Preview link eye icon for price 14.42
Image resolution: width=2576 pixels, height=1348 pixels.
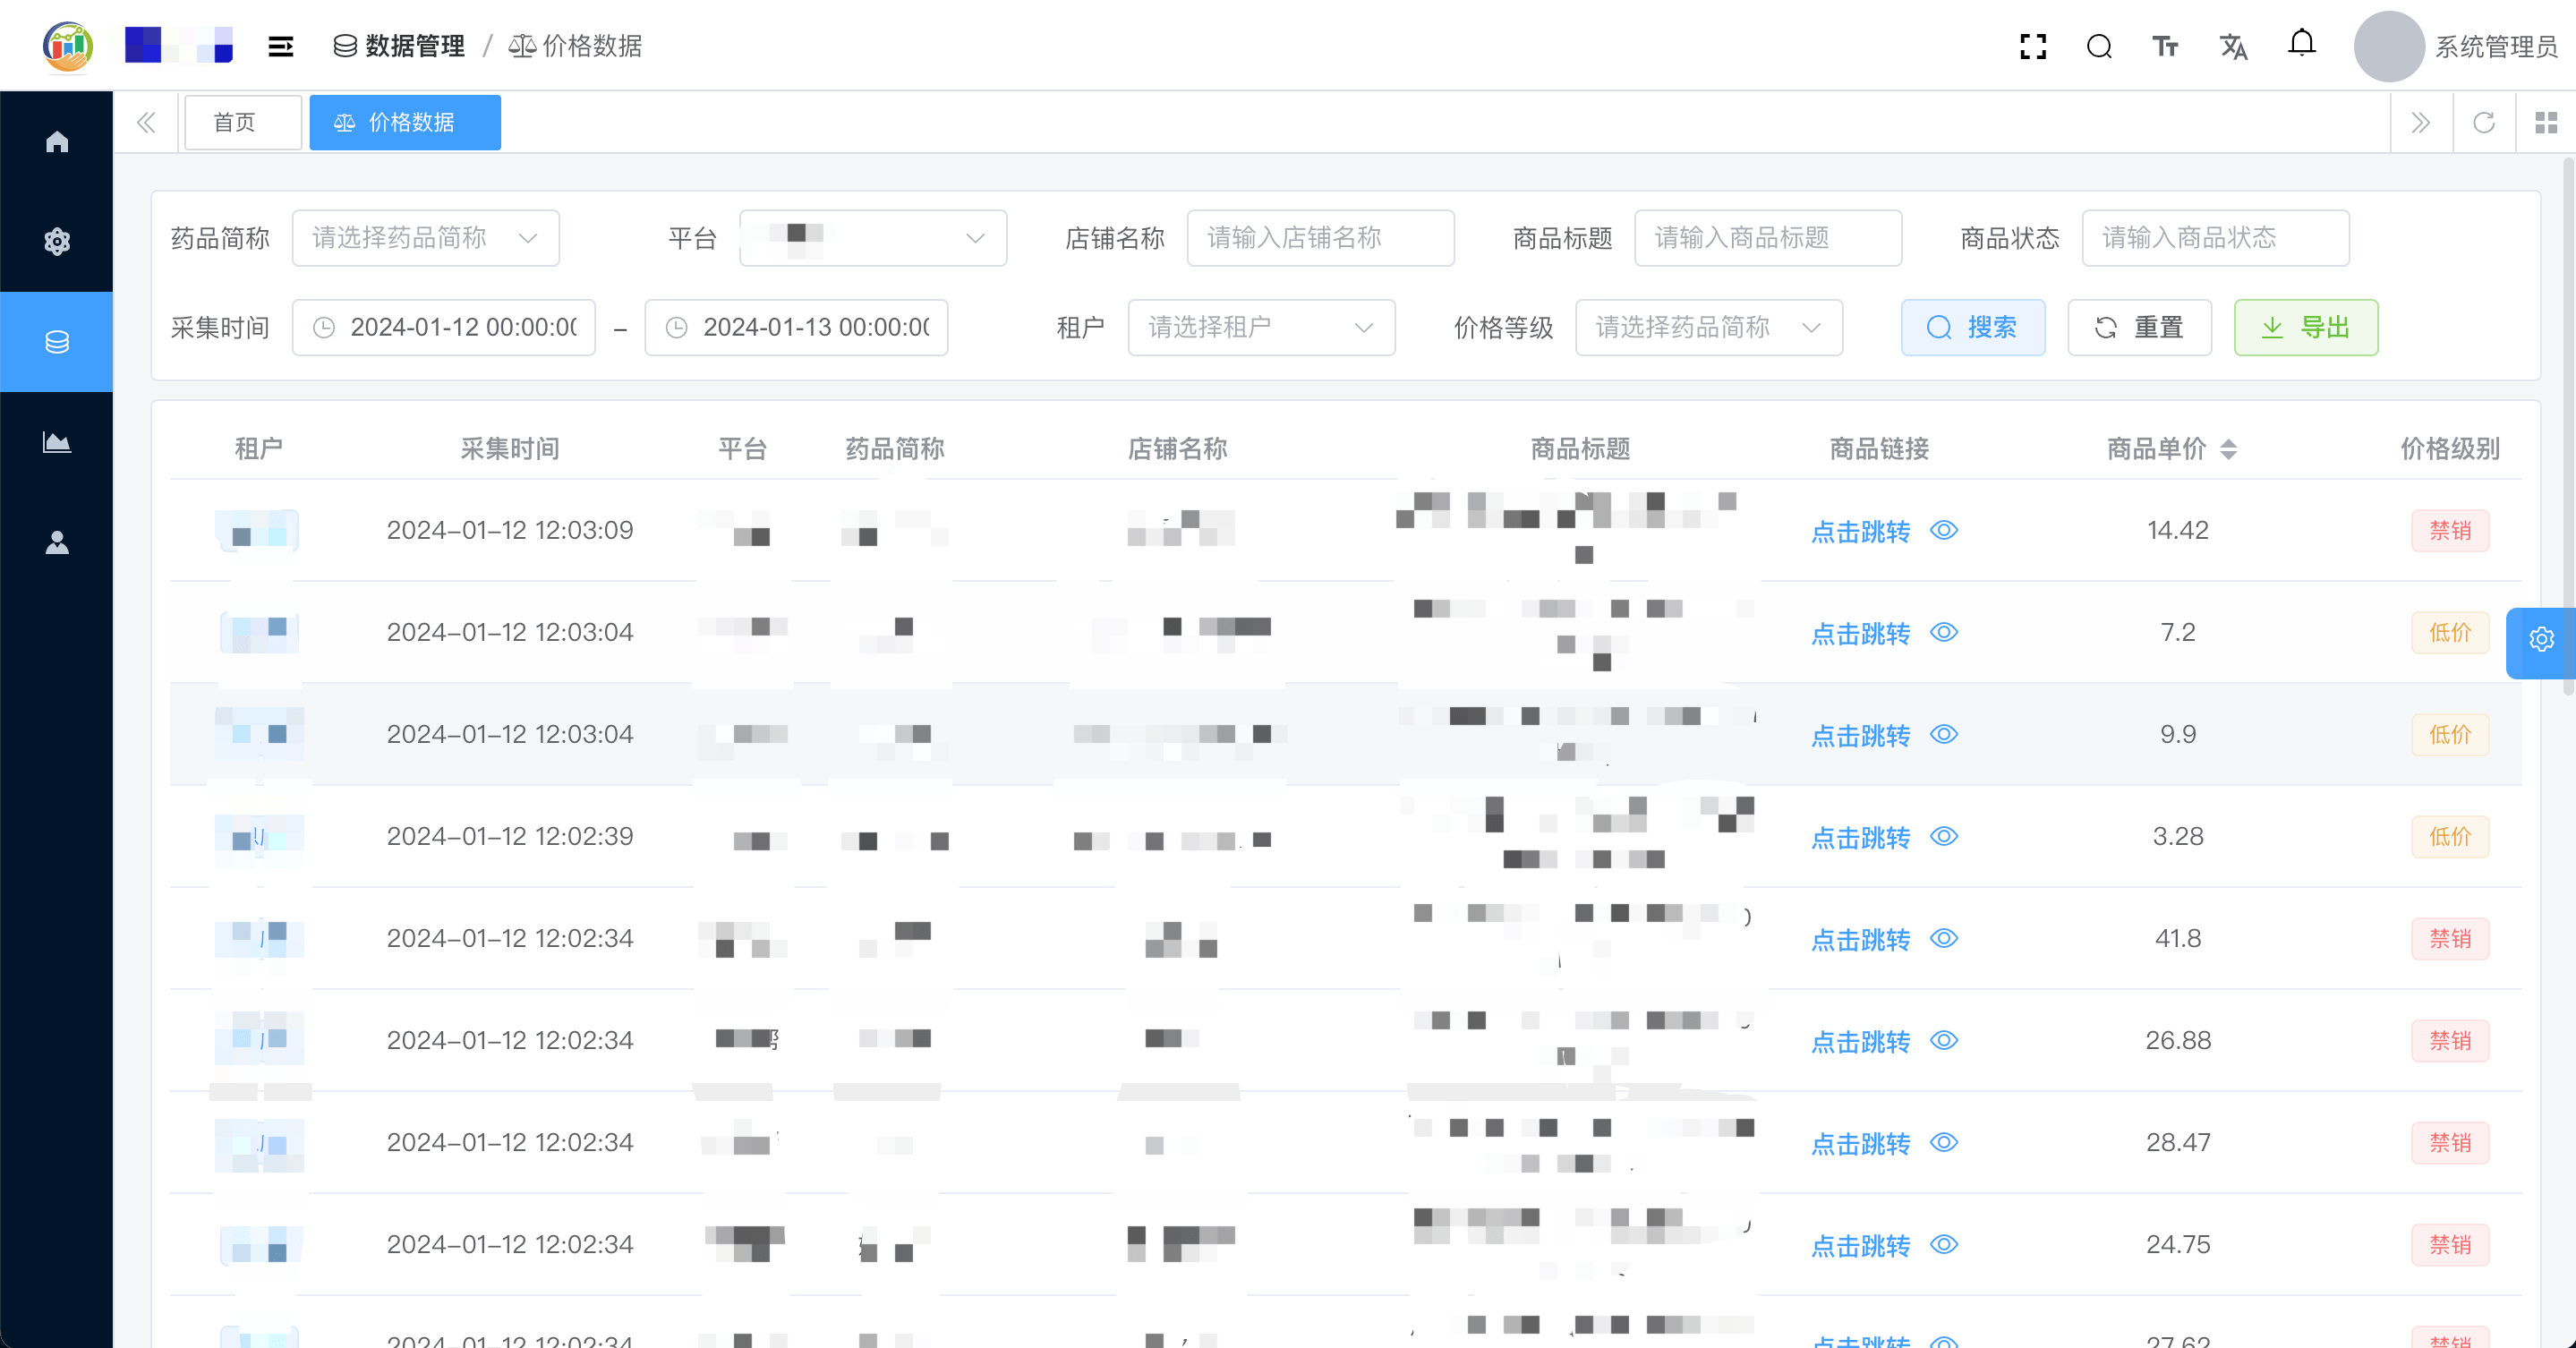click(1943, 530)
